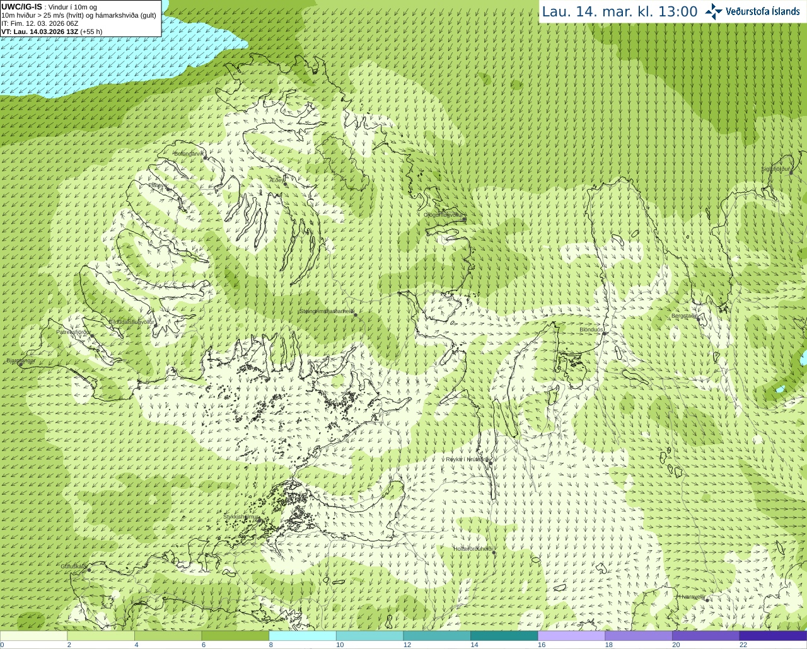807x649 pixels.
Task: Click the Veðurstofa Íslands logo icon
Action: [714, 11]
